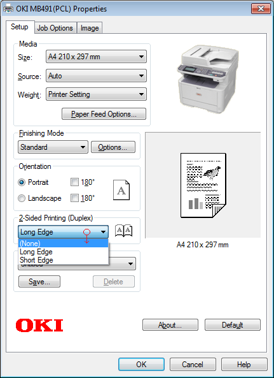Screen dimensions: 274x378
Task: Click the page orientation preview icon
Action: 121,190
